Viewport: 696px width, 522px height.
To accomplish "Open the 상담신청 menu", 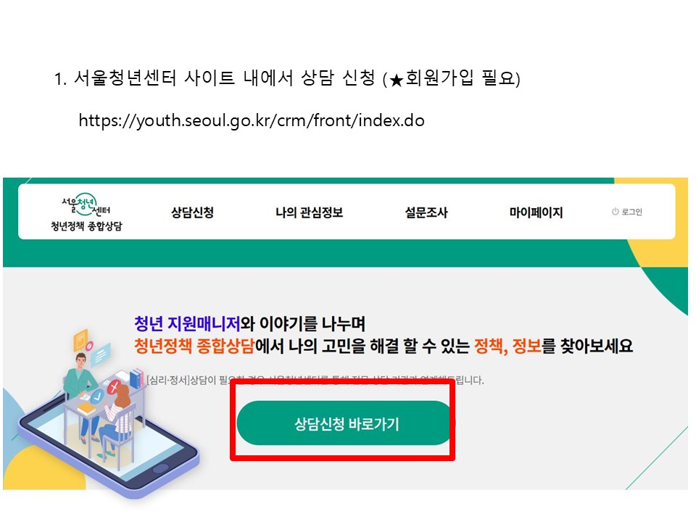I will (193, 212).
